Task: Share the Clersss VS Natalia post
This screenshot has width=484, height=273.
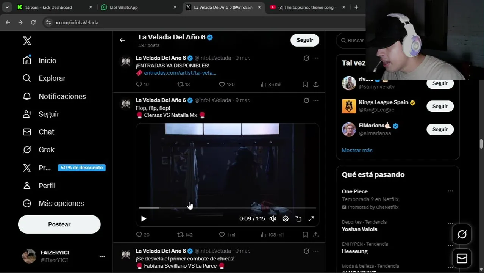Action: coord(315,235)
